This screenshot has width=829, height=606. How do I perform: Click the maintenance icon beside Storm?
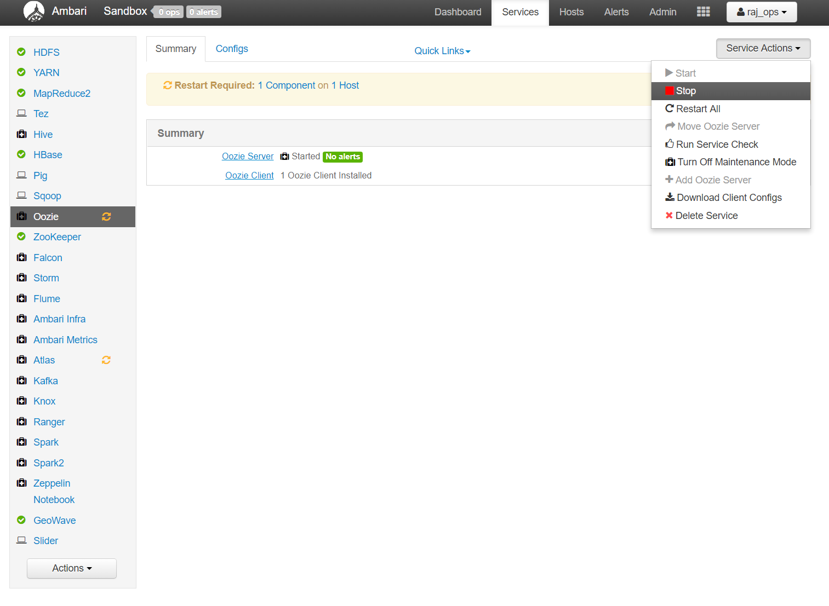[x=21, y=278]
